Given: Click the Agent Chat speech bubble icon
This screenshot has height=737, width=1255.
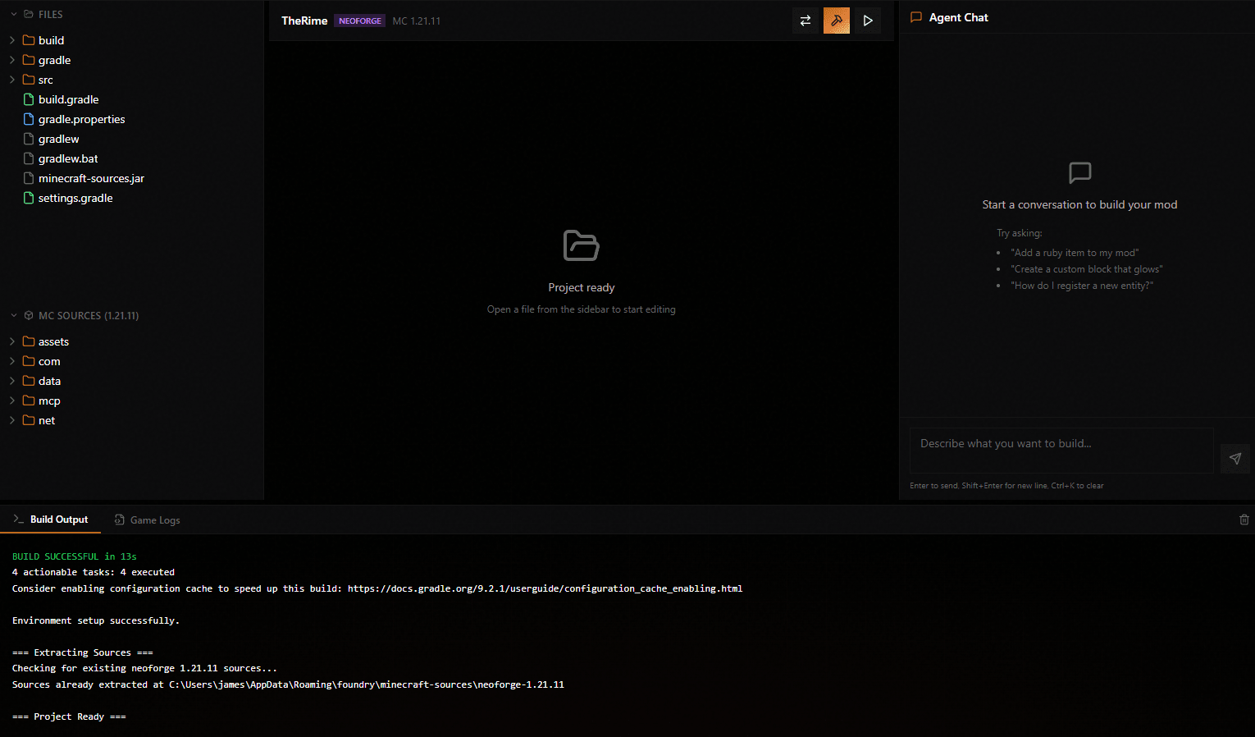Looking at the screenshot, I should (x=916, y=17).
